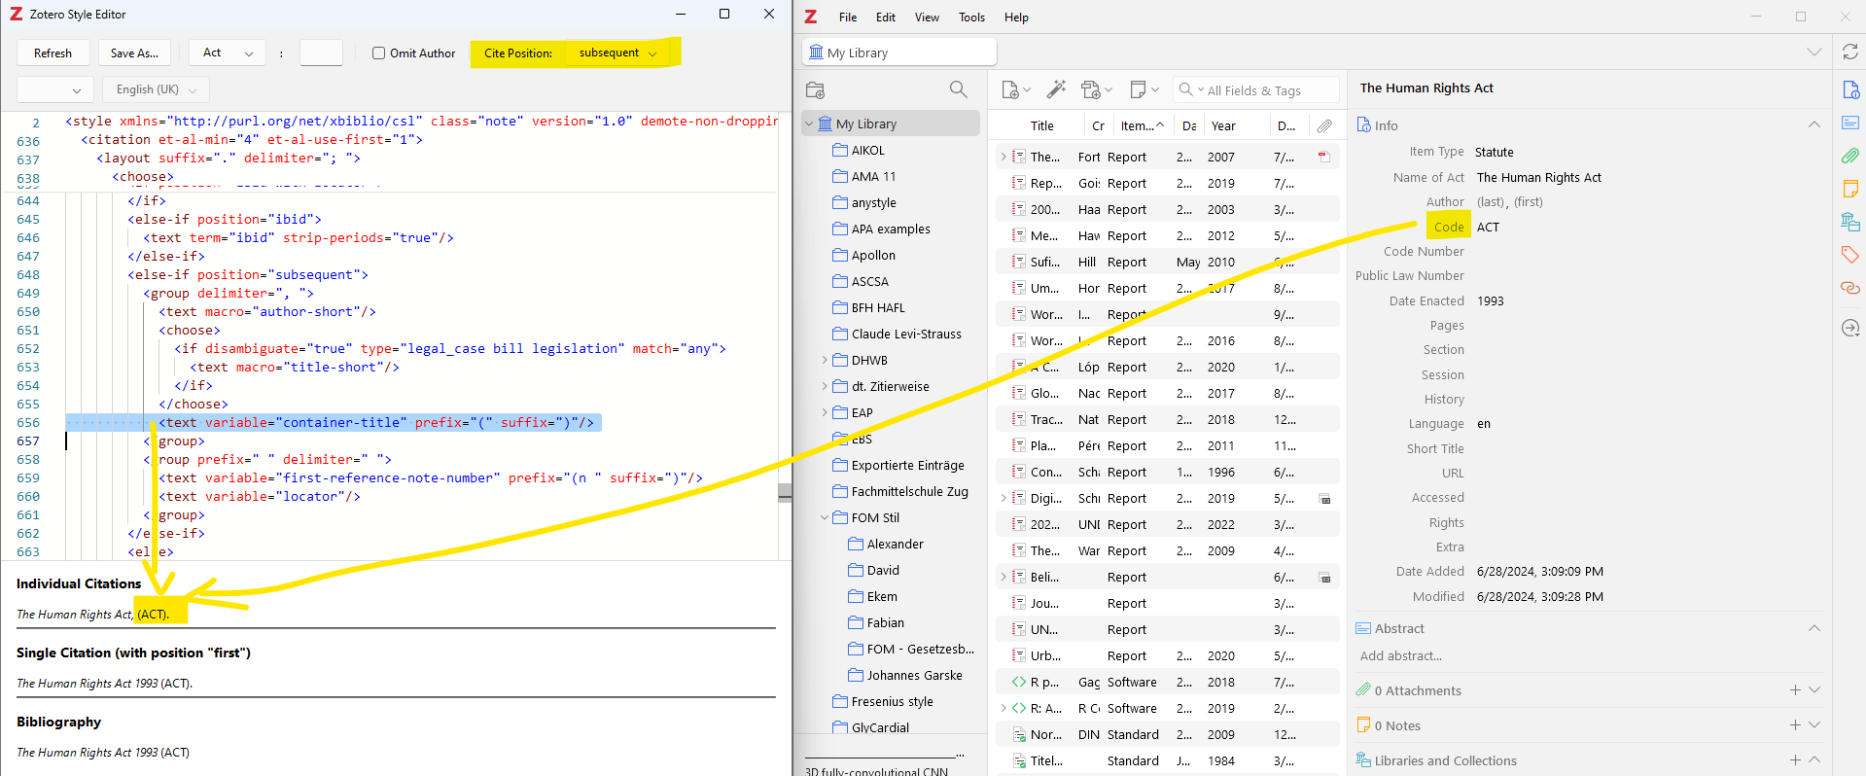Open the empty style selection dropdown
The width and height of the screenshot is (1866, 776).
55,89
